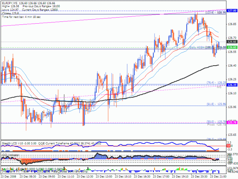The height and width of the screenshot is (179, 238).
Task: Click the '23 Dec 20:30' time axis label
Action: click(199, 177)
